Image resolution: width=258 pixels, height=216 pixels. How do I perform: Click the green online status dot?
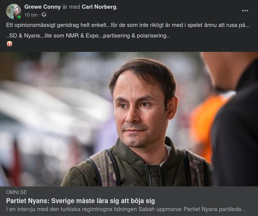coord(19,17)
